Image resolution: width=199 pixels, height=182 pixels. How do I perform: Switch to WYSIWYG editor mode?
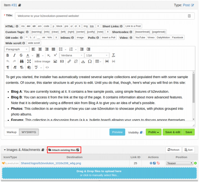(29, 132)
